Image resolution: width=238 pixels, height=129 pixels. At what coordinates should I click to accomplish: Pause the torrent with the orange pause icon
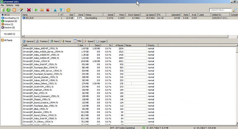[42, 10]
